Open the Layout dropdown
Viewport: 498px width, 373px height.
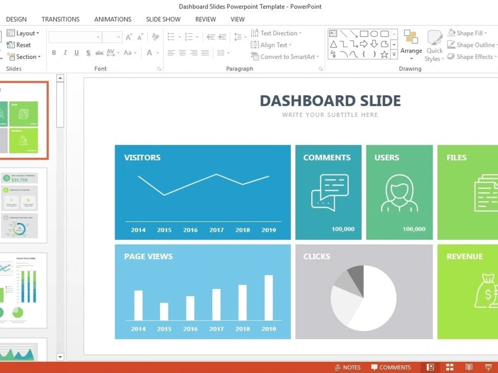point(23,33)
